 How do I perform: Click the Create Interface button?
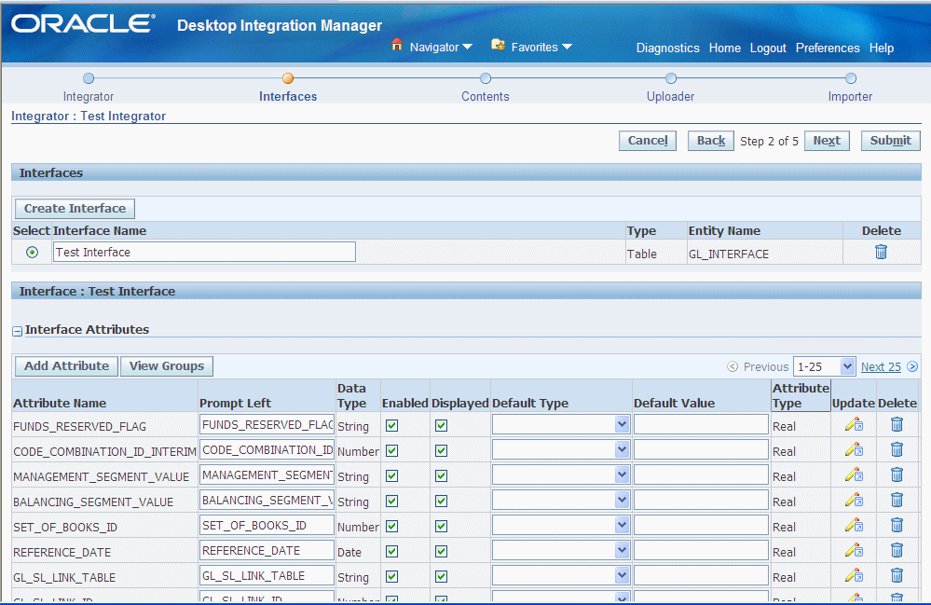75,209
